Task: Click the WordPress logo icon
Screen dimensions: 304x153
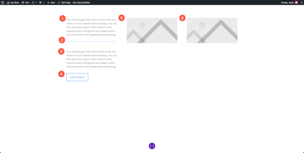Action: [3, 3]
